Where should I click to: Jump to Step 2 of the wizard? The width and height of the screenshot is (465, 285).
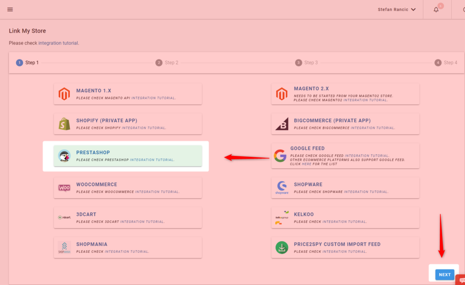pyautogui.click(x=167, y=63)
